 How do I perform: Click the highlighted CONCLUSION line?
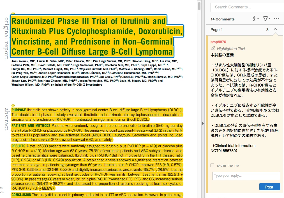click(x=97, y=195)
